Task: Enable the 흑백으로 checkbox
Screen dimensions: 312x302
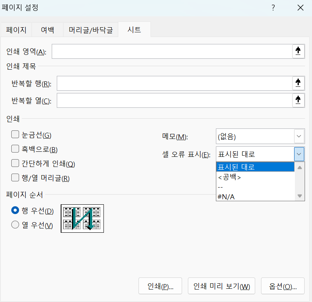Action: (x=15, y=148)
